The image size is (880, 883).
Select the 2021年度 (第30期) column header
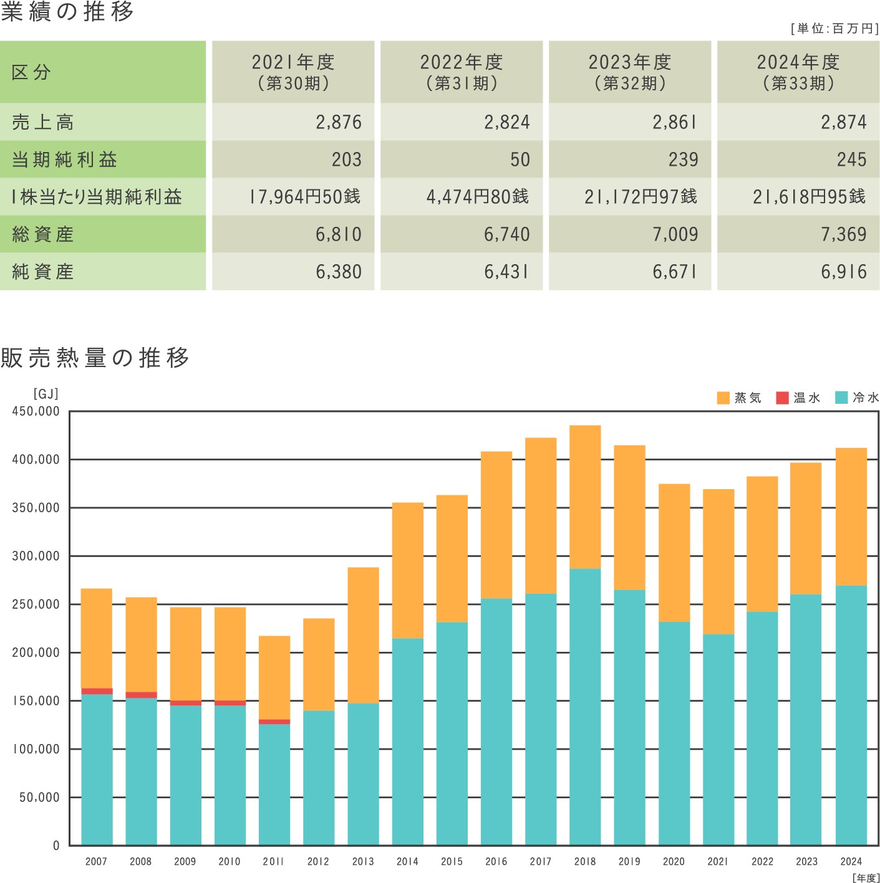coord(293,72)
